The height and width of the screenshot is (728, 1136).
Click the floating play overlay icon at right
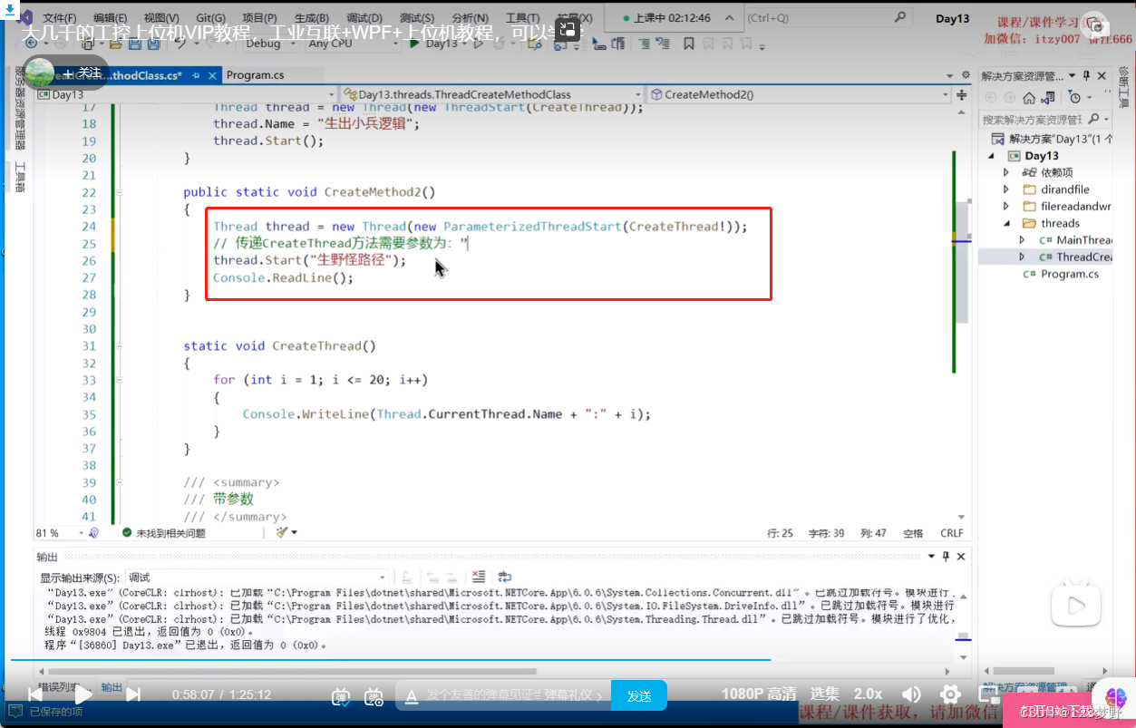pyautogui.click(x=1076, y=606)
